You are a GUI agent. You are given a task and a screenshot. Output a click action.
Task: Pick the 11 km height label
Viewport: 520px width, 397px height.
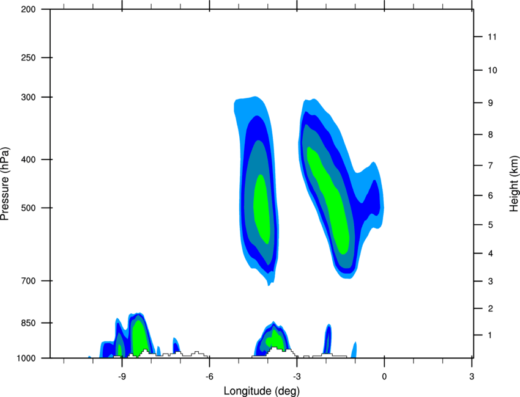(x=492, y=37)
